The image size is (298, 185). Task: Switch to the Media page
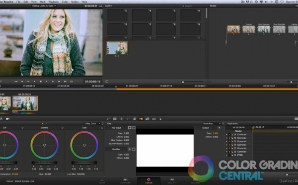[102, 181]
